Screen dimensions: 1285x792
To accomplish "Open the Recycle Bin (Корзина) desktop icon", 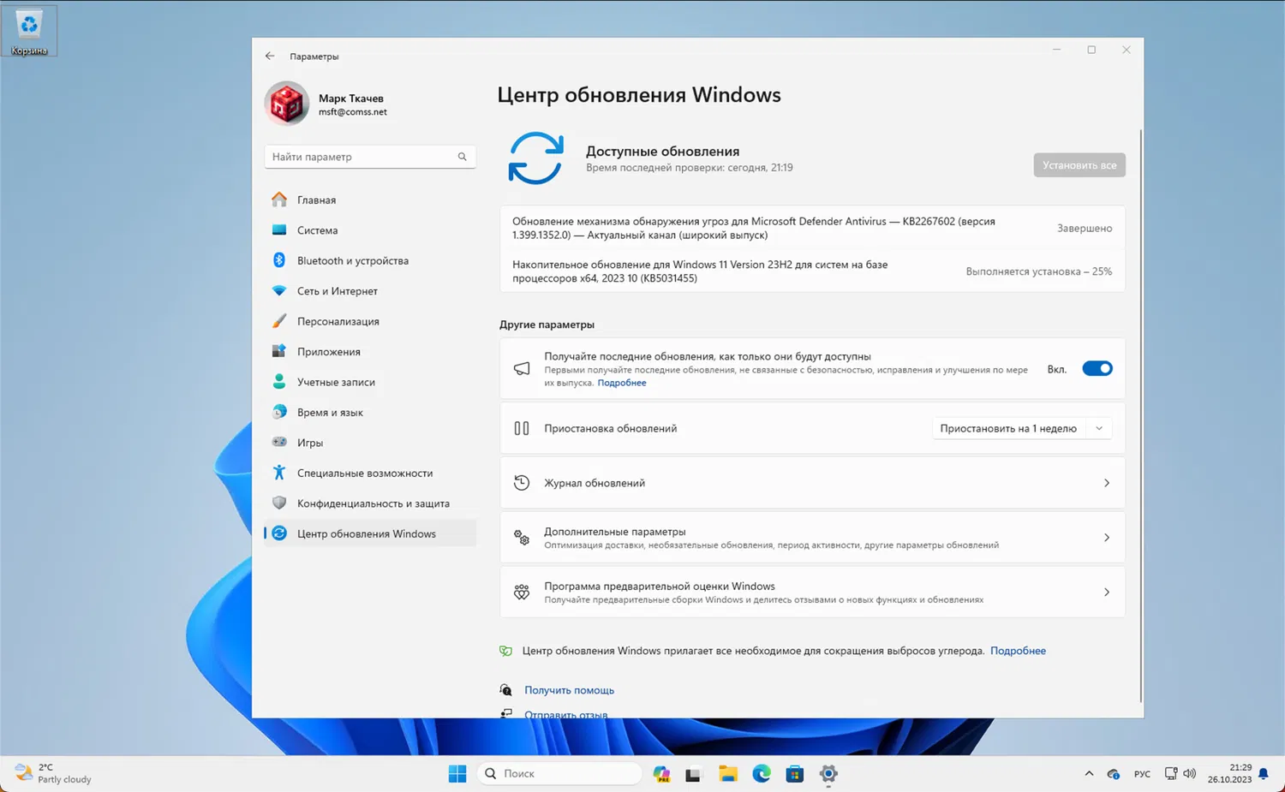I will [29, 31].
